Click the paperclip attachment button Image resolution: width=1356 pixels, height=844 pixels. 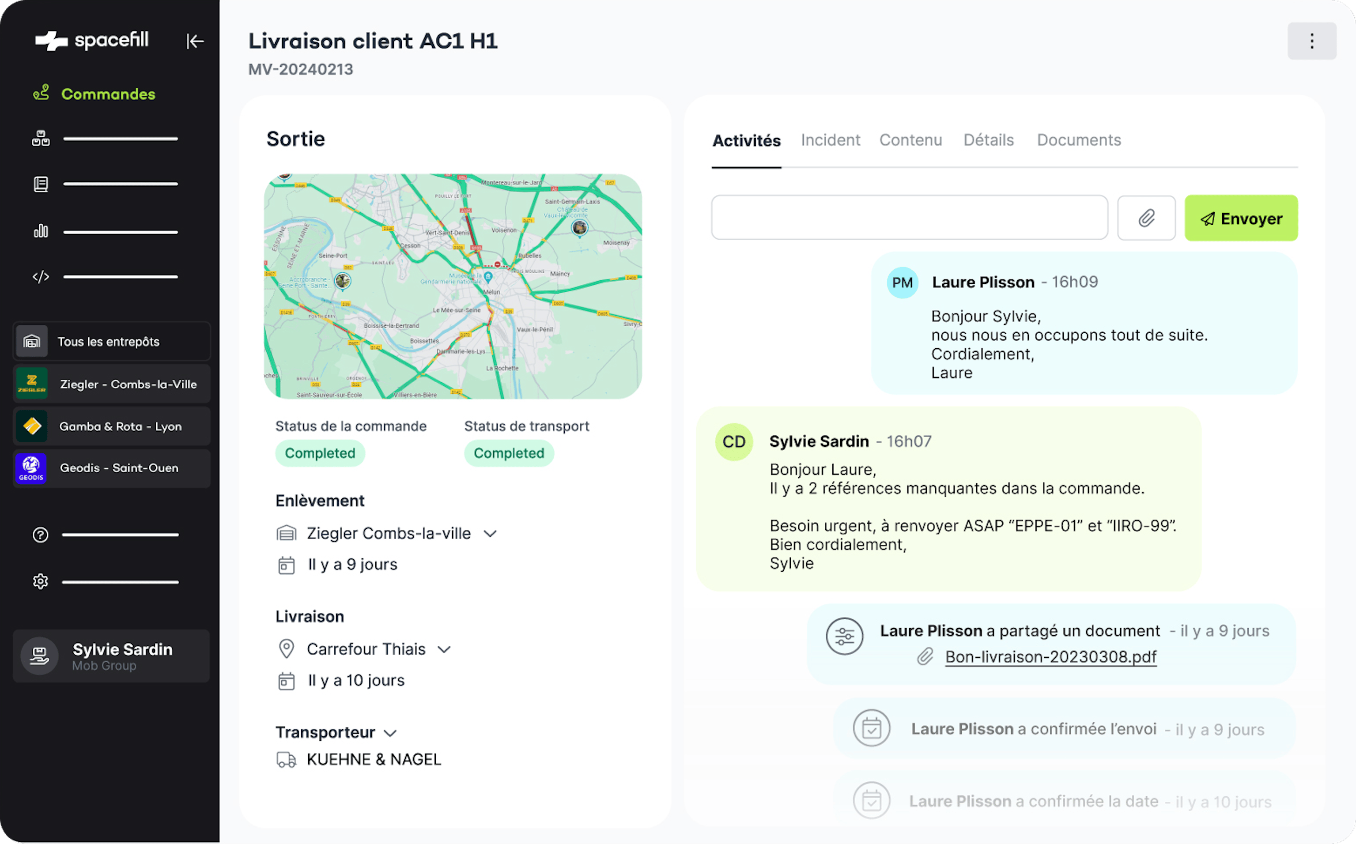click(1146, 218)
